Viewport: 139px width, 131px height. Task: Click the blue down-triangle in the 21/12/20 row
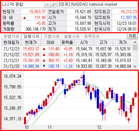(x=44, y=66)
